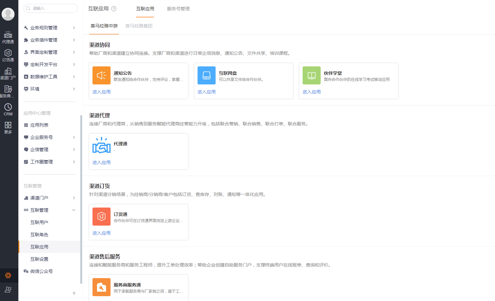This screenshot has height=301, width=495.
Task: Expand 界面定制管理 chevron
Action: (x=74, y=52)
